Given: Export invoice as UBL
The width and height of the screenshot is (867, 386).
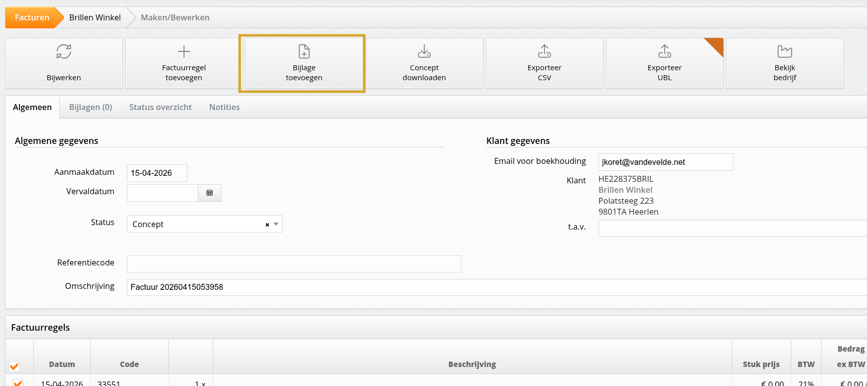Looking at the screenshot, I should pos(664,63).
